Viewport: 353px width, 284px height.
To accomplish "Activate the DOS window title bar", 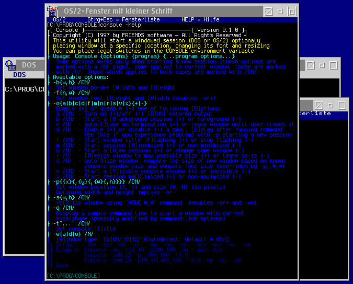I will point(30,65).
